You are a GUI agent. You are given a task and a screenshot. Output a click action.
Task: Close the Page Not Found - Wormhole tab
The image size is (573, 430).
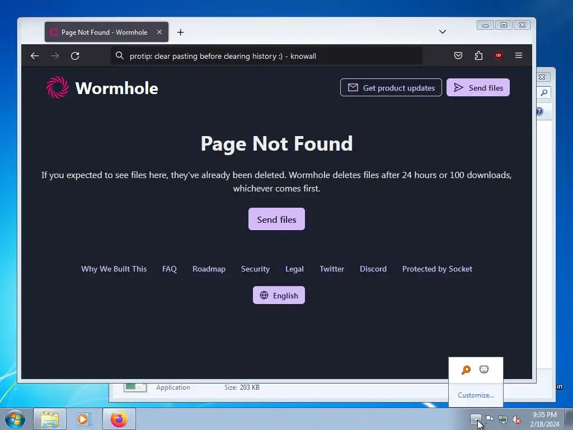pyautogui.click(x=159, y=32)
